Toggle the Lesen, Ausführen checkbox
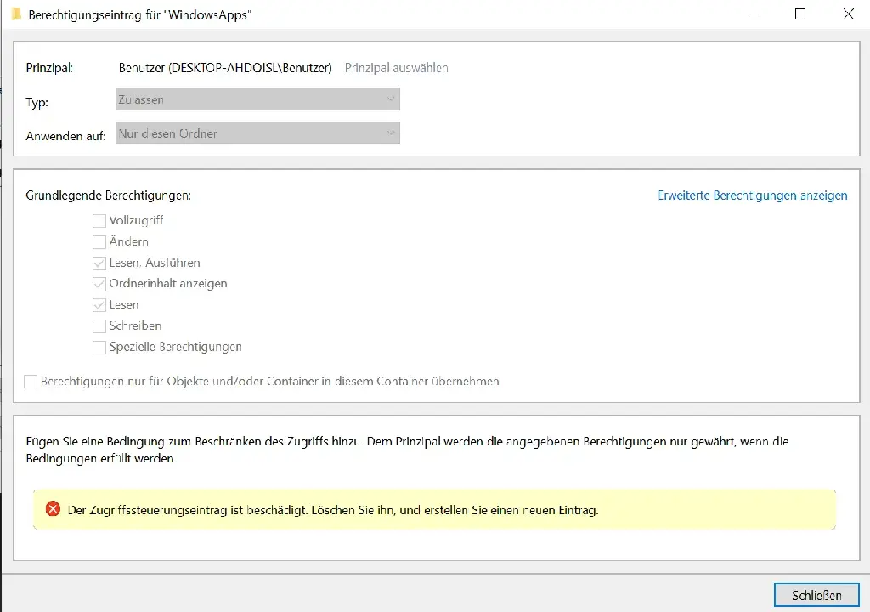 point(99,263)
